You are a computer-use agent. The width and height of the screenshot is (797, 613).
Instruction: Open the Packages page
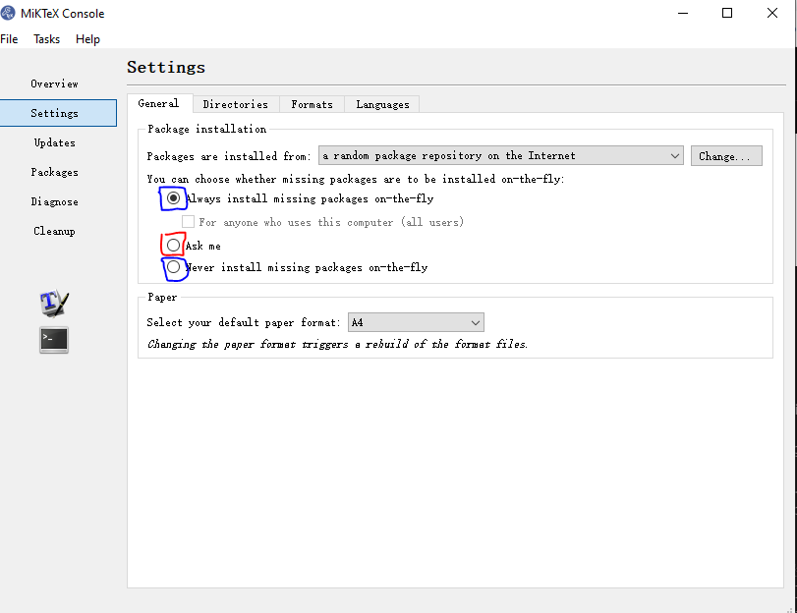pyautogui.click(x=54, y=172)
